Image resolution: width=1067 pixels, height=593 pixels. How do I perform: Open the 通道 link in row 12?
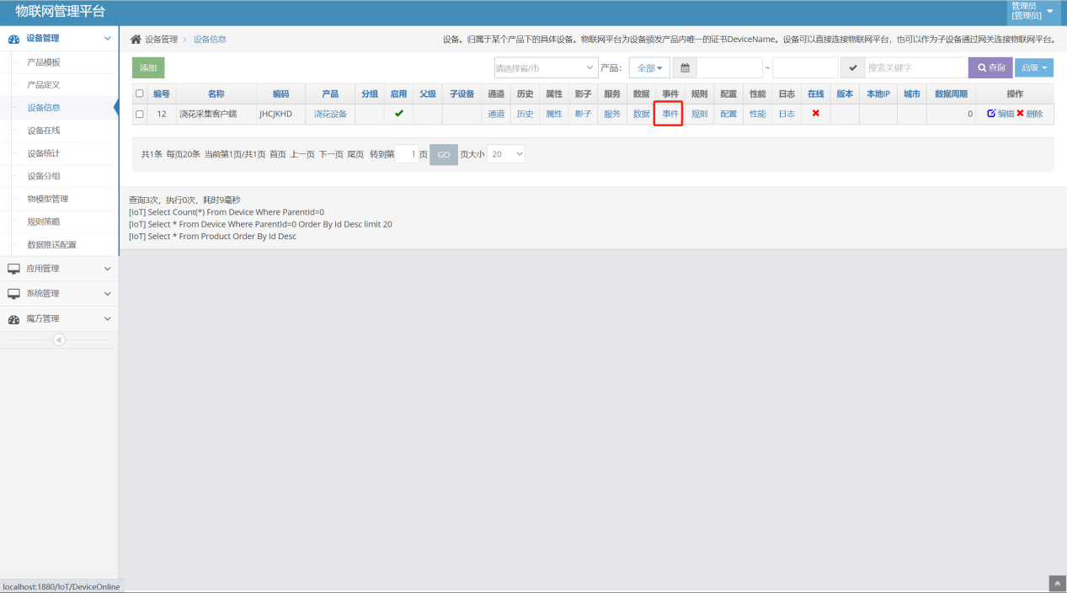point(496,114)
